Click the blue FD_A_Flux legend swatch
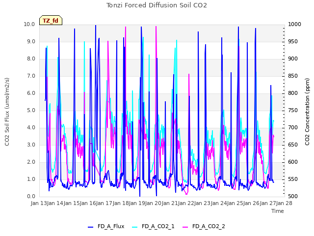The width and height of the screenshot is (314, 236). (90, 227)
